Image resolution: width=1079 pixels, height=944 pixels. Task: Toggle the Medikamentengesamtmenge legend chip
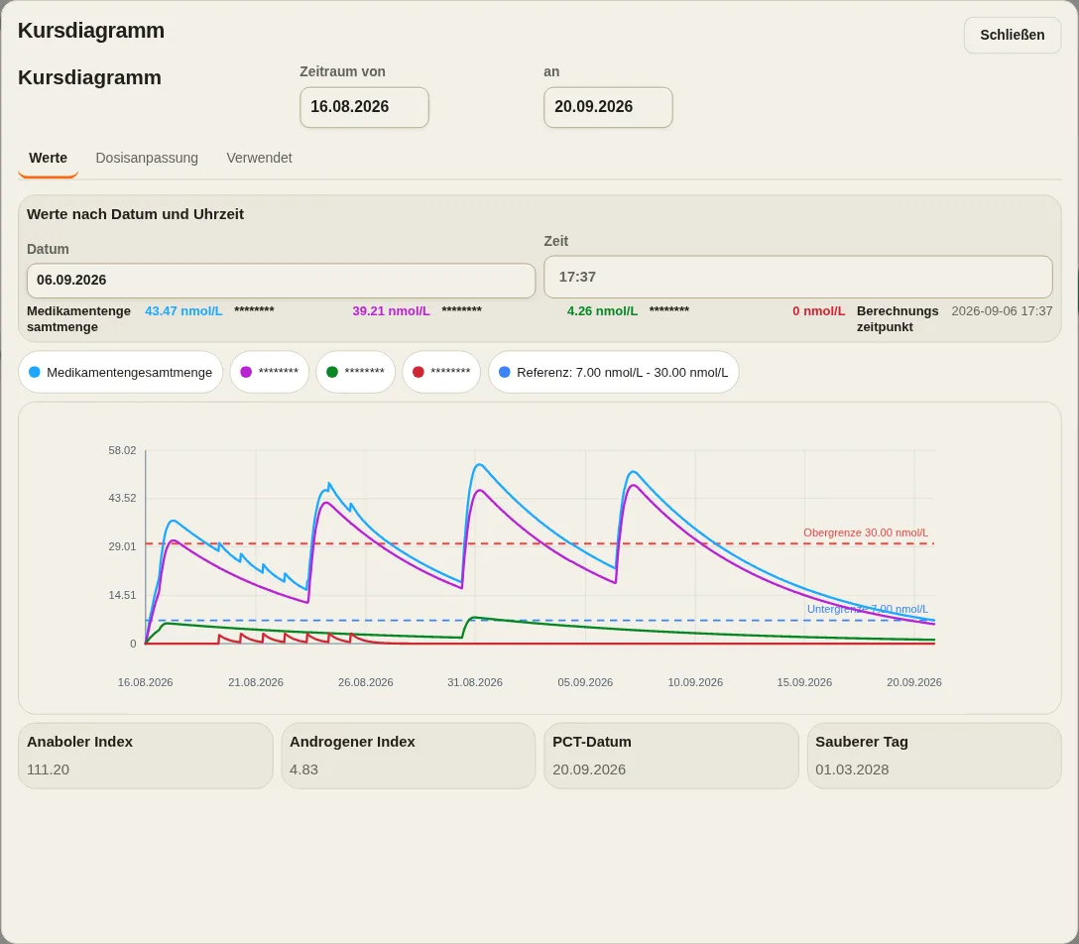[x=120, y=372]
